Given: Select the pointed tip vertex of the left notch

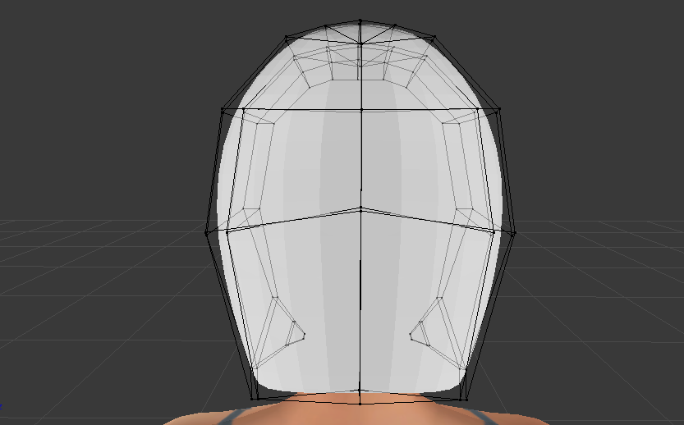Looking at the screenshot, I should pyautogui.click(x=304, y=335).
